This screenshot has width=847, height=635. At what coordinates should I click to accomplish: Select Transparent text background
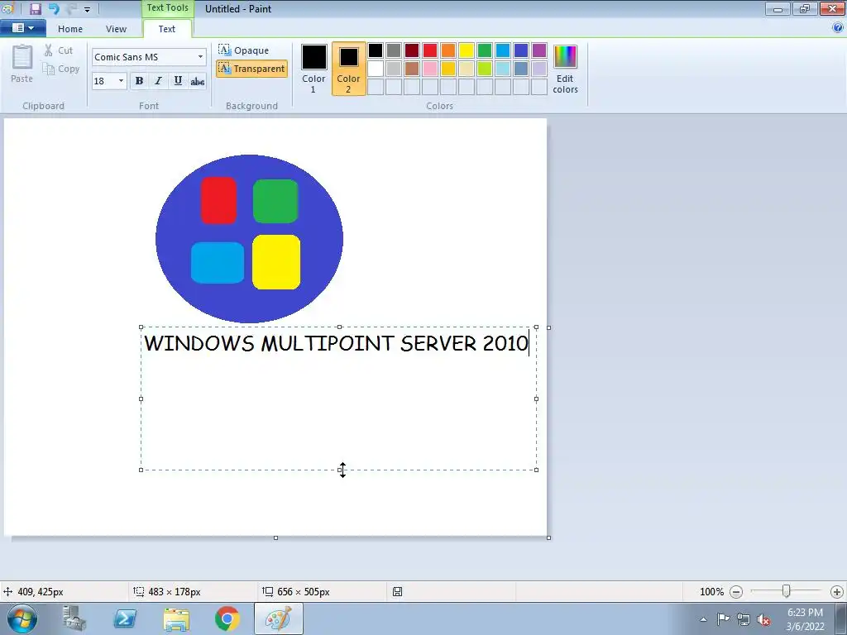point(251,69)
